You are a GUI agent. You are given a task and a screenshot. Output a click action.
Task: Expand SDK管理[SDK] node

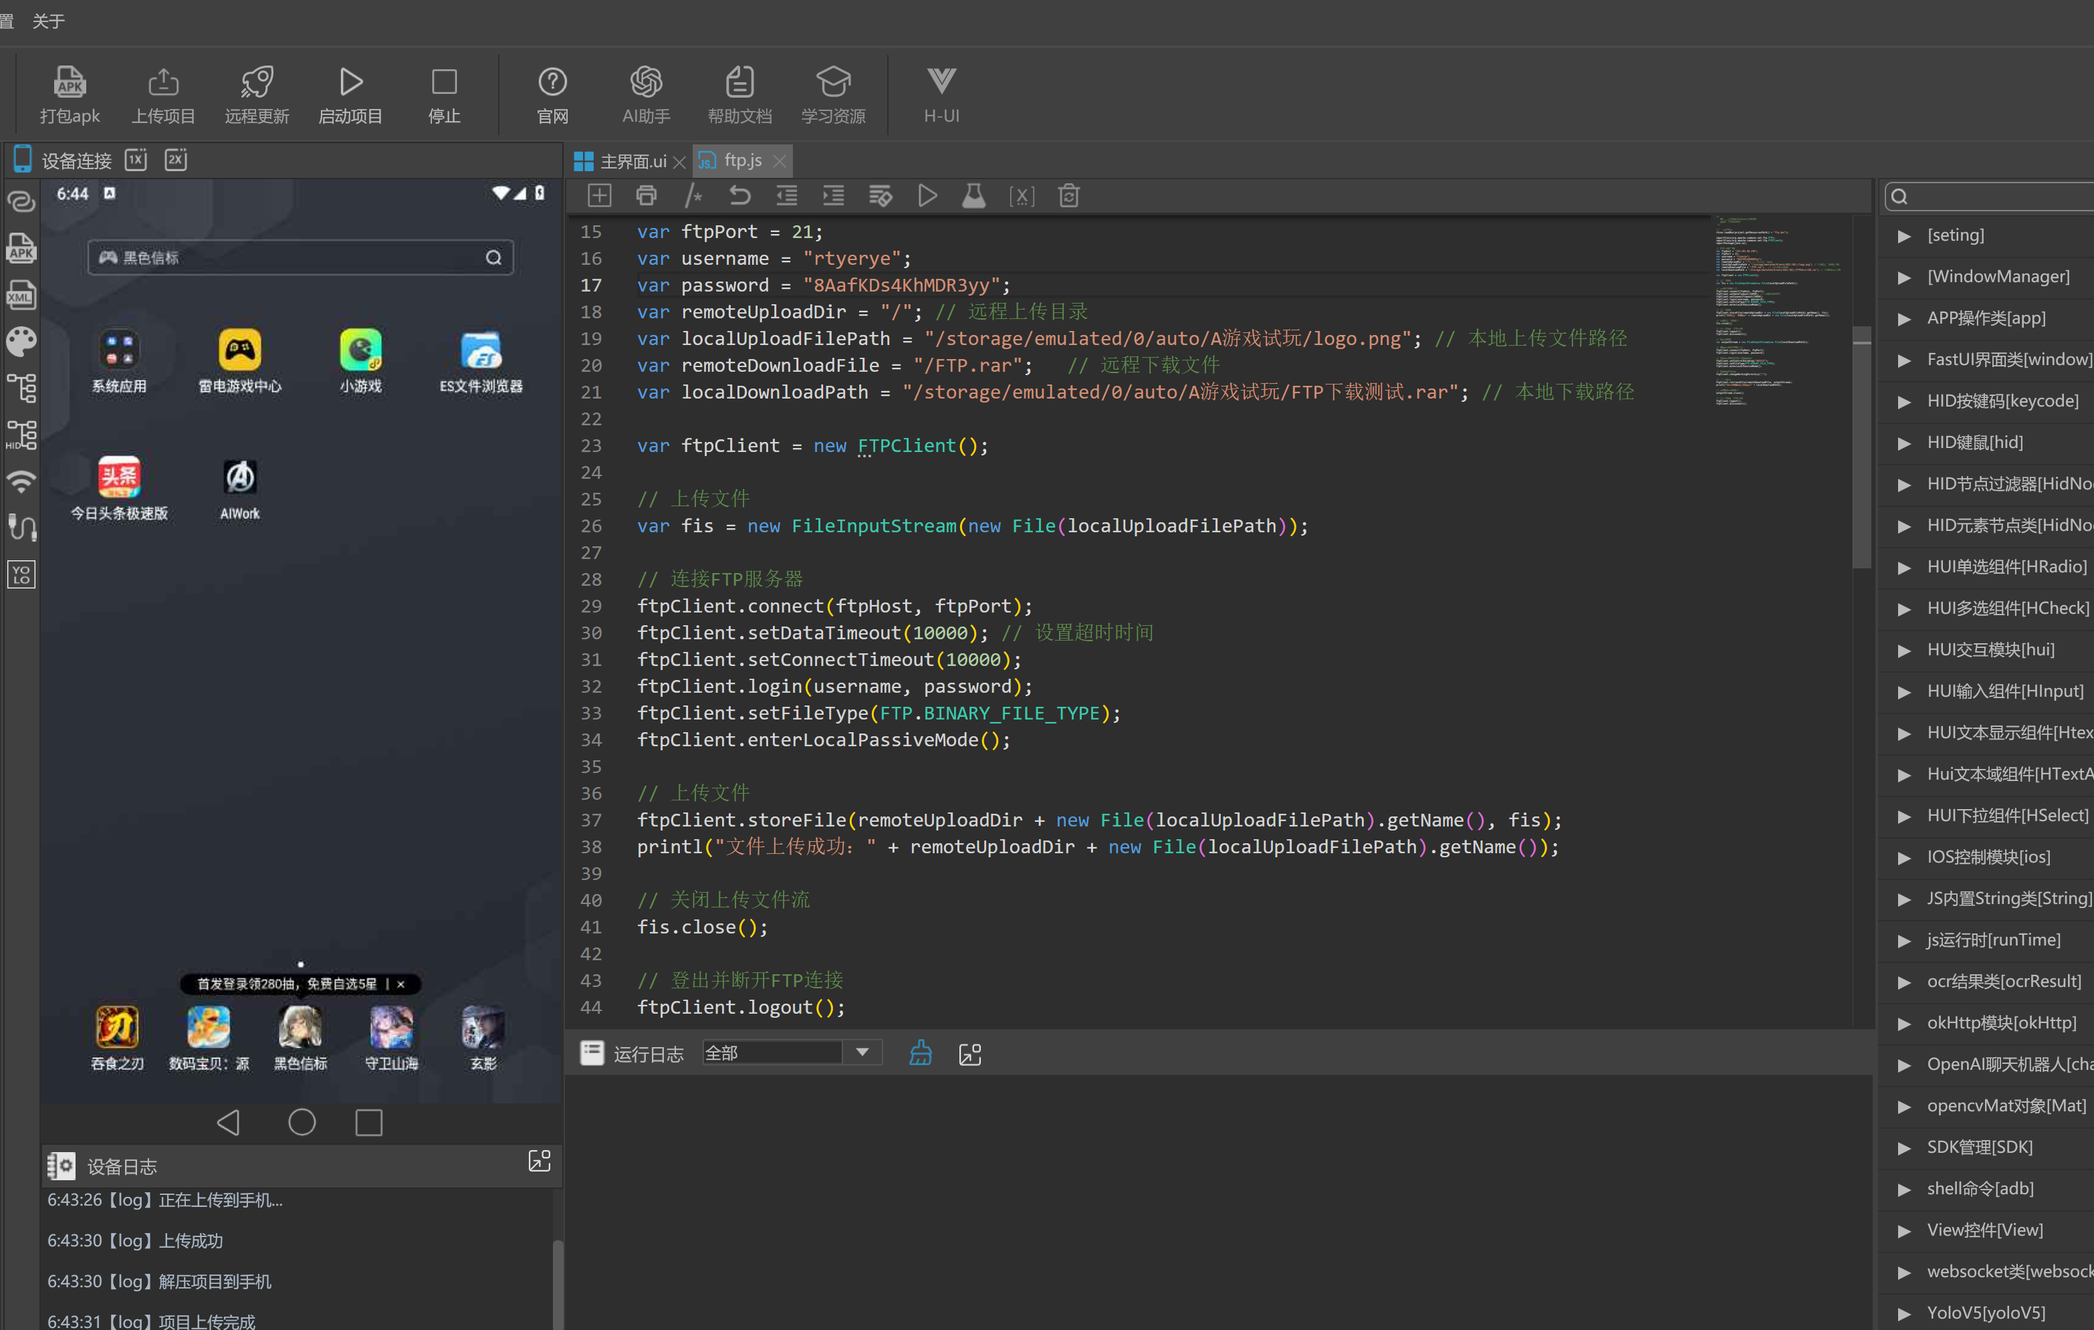1904,1148
